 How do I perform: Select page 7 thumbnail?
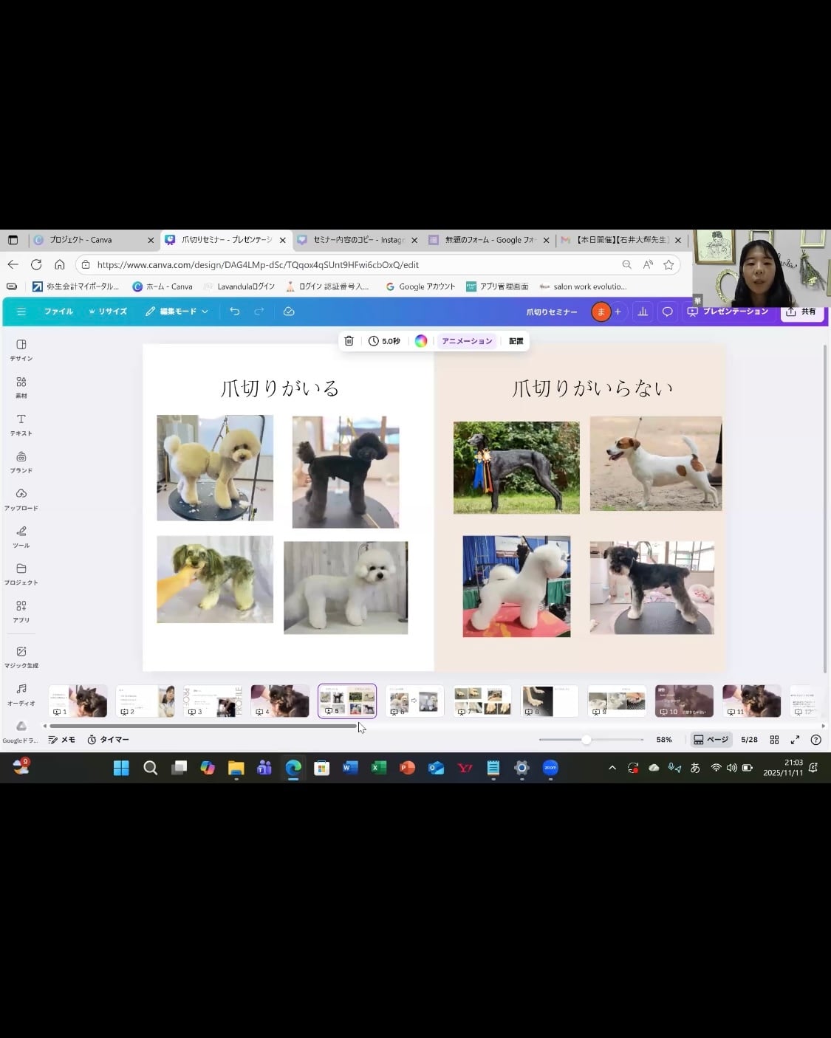(482, 701)
